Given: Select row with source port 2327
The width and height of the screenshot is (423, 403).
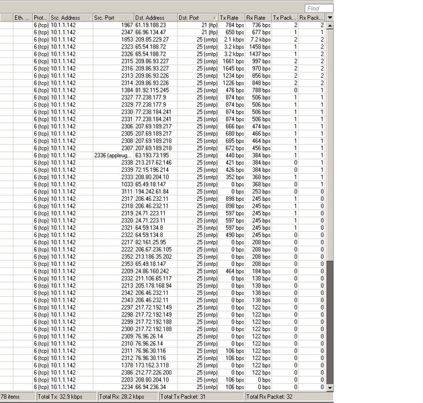Looking at the screenshot, I should (162, 97).
